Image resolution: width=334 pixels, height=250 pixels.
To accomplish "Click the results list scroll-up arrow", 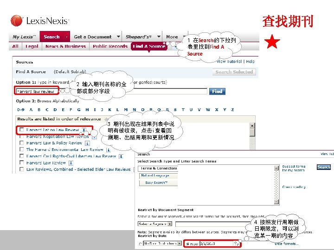I will point(252,125).
